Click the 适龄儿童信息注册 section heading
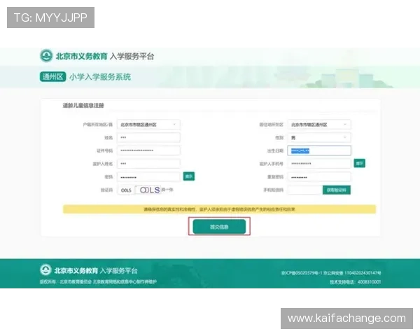The height and width of the screenshot is (336, 420). (x=83, y=105)
